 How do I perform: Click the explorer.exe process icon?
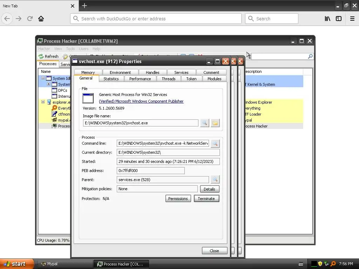49,102
